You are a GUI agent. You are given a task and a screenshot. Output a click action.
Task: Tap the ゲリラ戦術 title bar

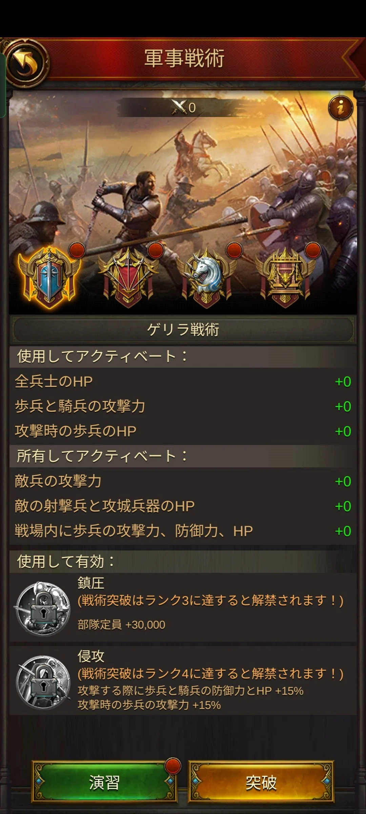(183, 330)
